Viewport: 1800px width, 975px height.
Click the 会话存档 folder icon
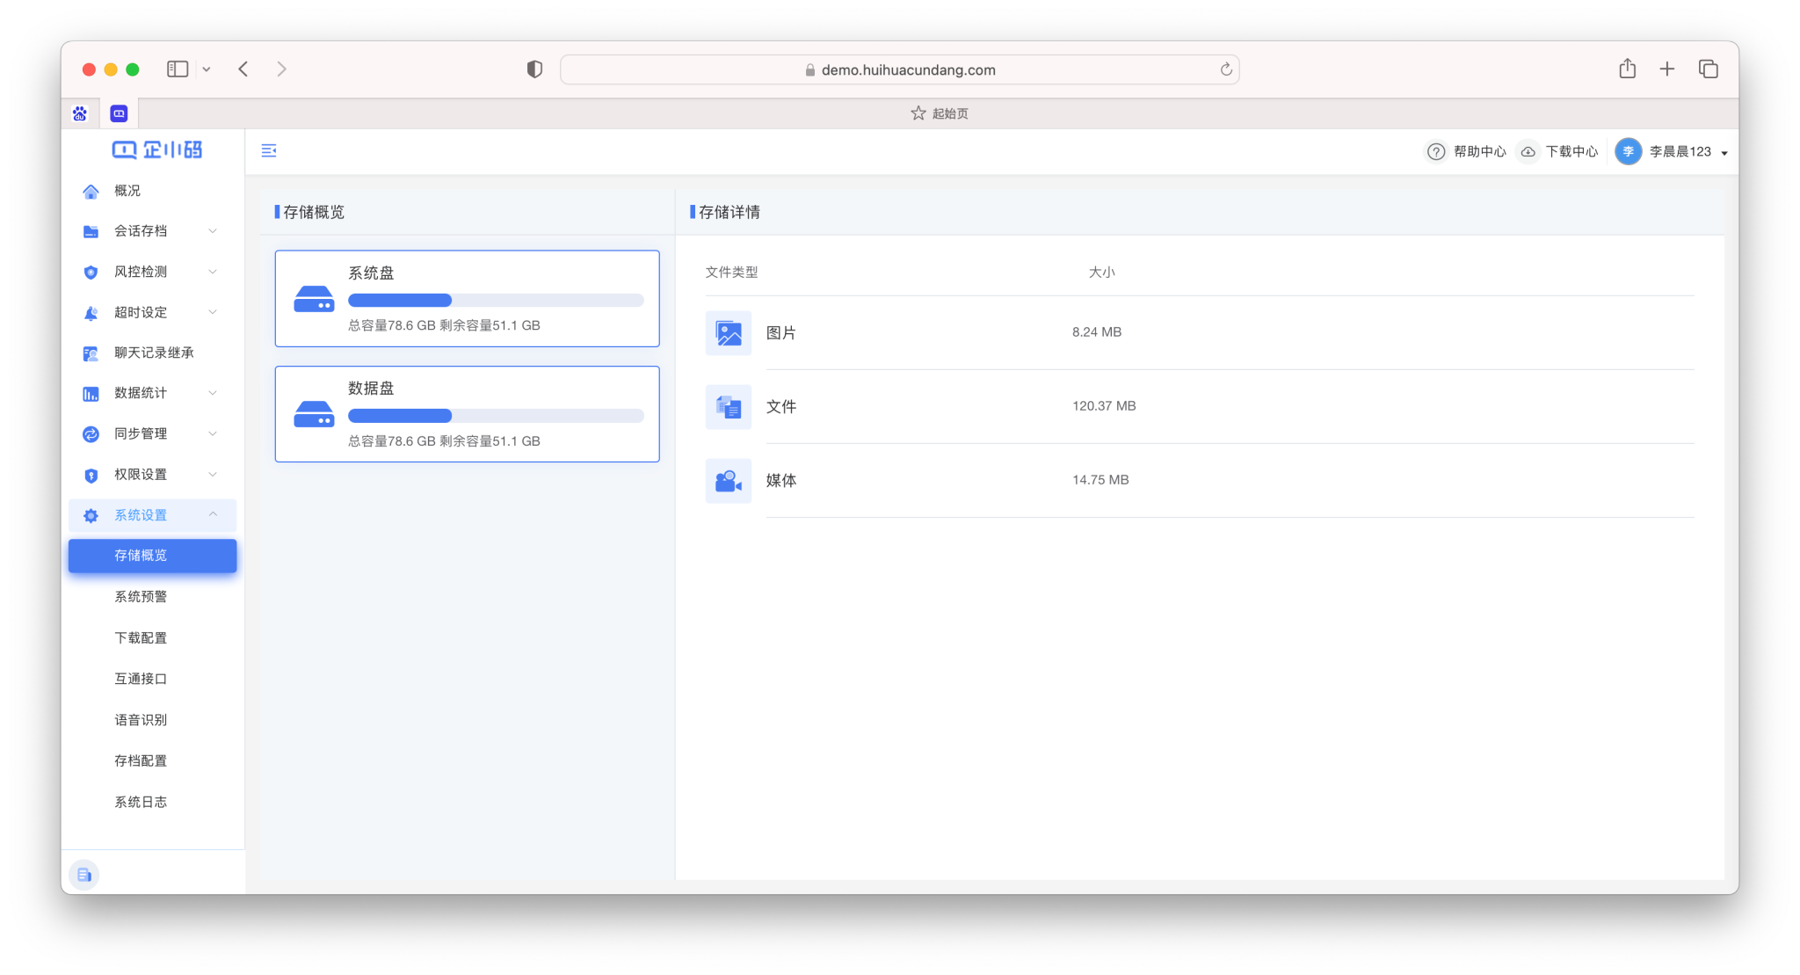pyautogui.click(x=91, y=231)
